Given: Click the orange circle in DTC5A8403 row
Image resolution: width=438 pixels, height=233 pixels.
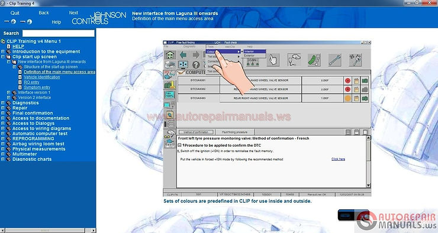Looking at the screenshot, I should pyautogui.click(x=347, y=98).
